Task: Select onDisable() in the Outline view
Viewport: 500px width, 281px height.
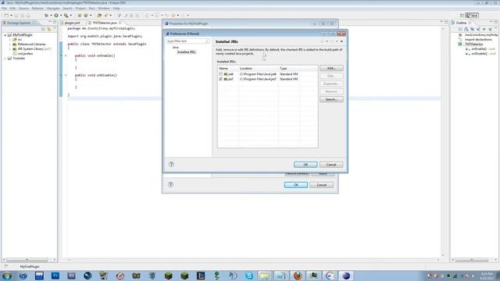Action: [479, 54]
